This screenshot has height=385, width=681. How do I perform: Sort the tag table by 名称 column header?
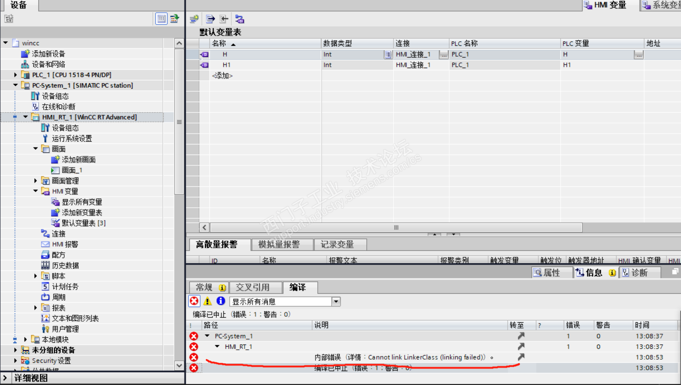pos(265,43)
